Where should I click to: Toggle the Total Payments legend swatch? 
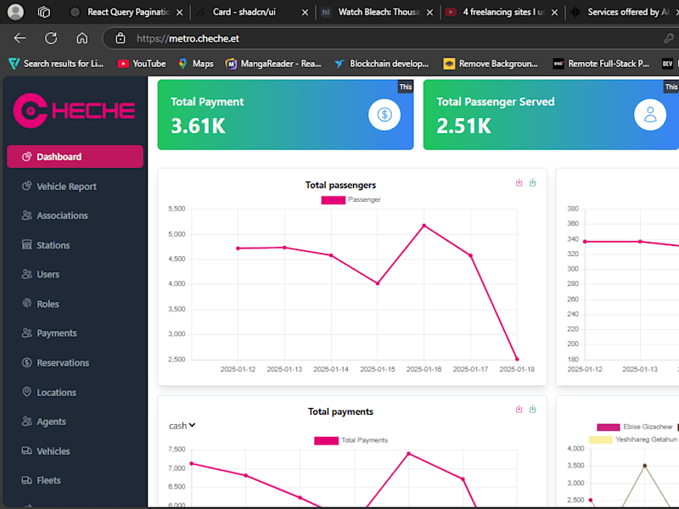(326, 440)
